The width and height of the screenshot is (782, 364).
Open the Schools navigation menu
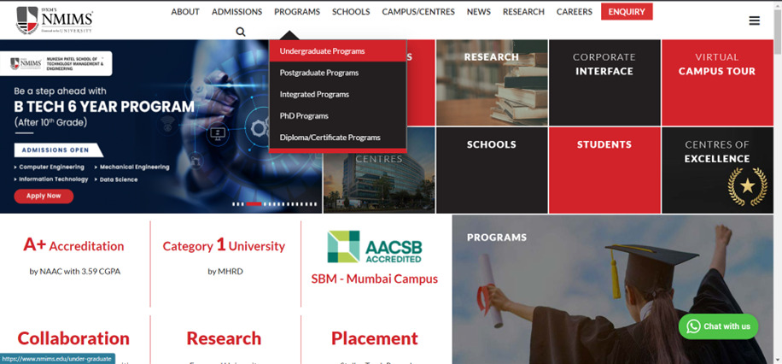point(351,12)
